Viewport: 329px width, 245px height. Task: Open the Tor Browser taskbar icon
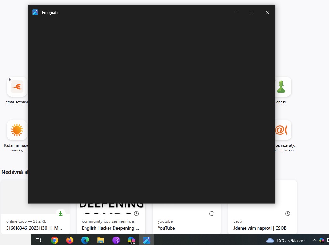[116, 240]
